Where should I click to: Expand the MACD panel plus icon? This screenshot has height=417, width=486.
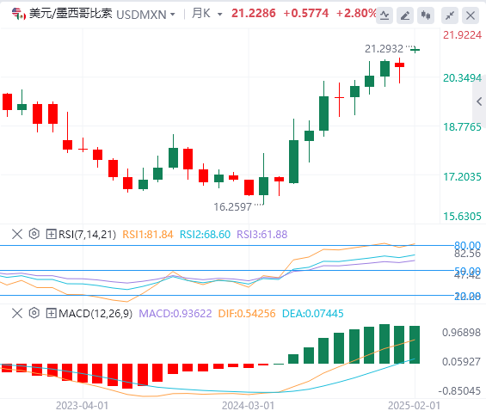coord(51,313)
